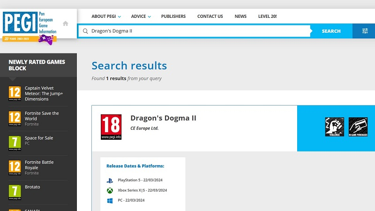Expand the About PEGI dropdown menu
Image resolution: width=375 pixels, height=211 pixels.
pos(106,16)
